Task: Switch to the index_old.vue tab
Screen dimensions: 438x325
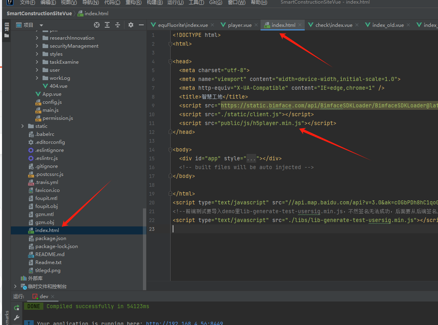Action: point(388,25)
